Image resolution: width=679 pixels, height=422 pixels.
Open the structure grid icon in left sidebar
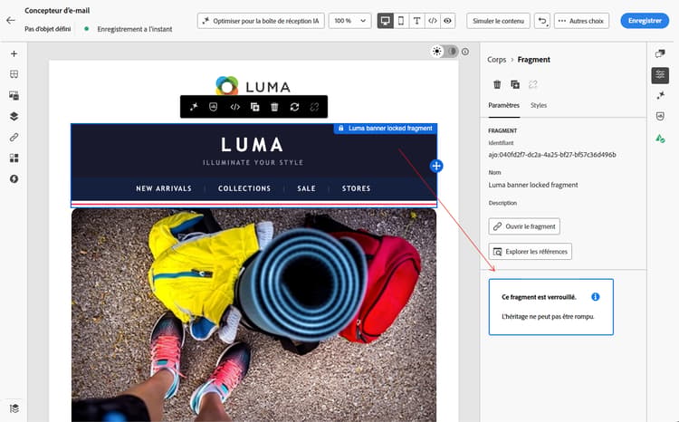pos(14,74)
